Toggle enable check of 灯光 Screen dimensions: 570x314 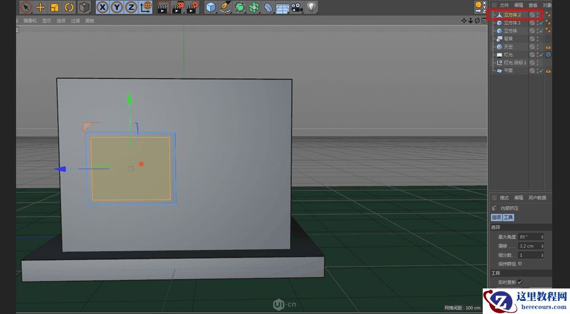pyautogui.click(x=541, y=55)
